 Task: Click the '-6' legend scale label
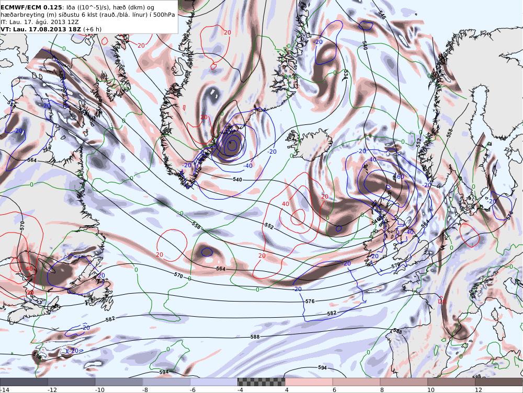point(193,390)
